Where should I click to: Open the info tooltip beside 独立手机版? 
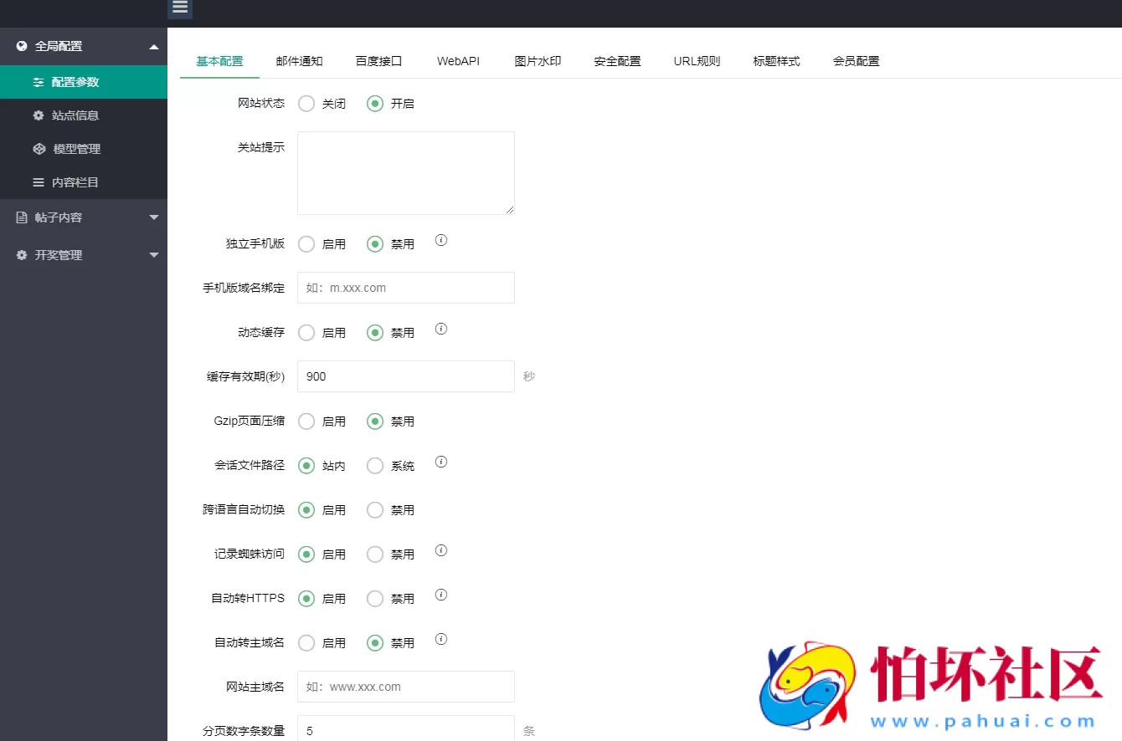click(x=441, y=240)
